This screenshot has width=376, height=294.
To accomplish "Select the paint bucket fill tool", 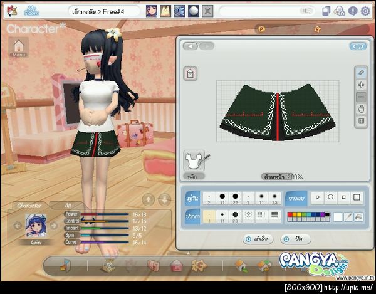I will click(x=358, y=217).
